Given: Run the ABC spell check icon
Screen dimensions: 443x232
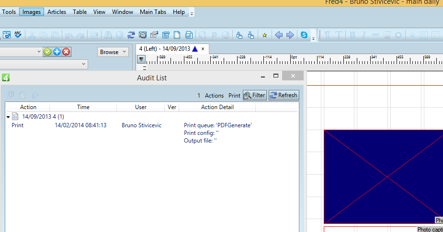Looking at the screenshot, I should coord(18,35).
